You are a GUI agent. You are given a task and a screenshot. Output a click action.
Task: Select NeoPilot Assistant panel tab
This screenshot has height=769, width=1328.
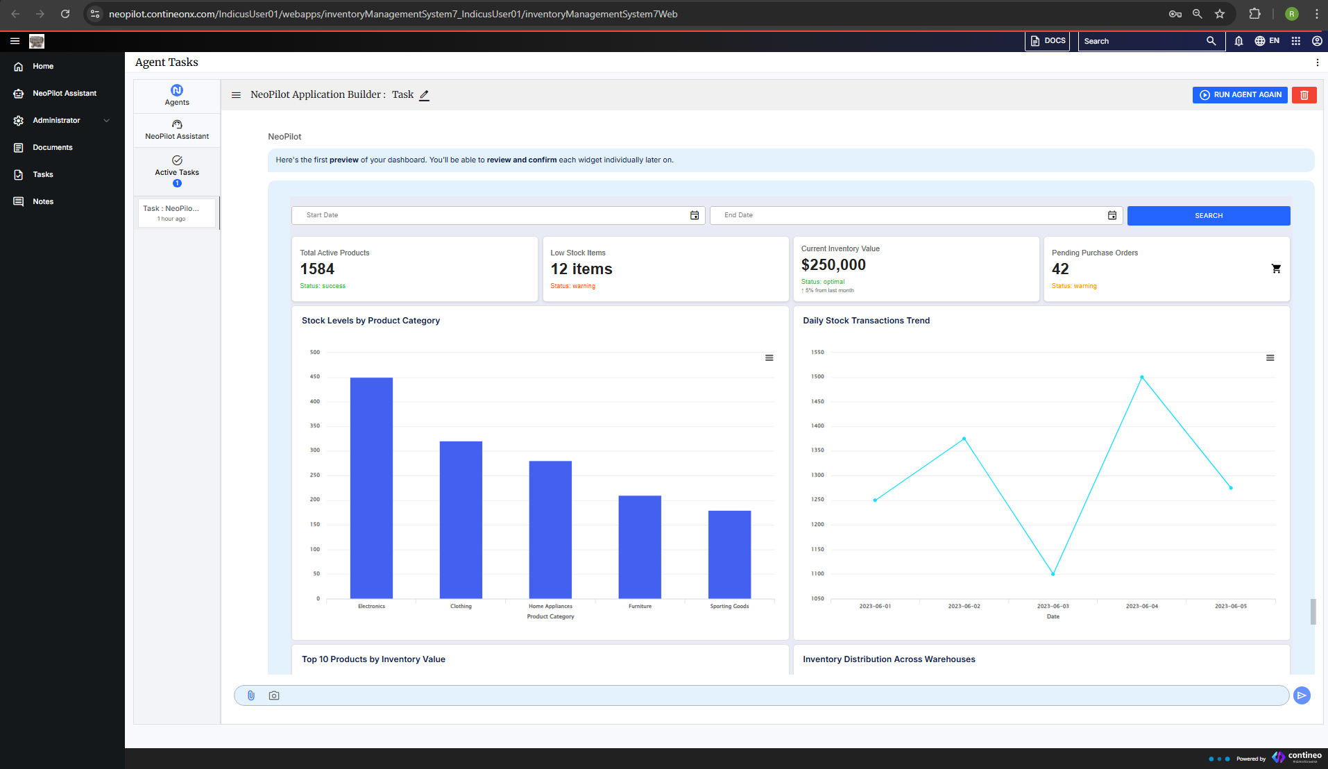(177, 130)
